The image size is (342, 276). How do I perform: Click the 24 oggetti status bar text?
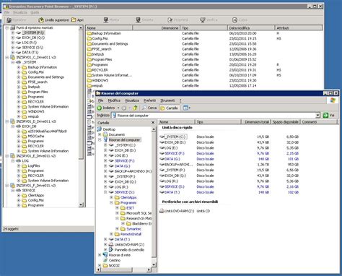point(11,229)
